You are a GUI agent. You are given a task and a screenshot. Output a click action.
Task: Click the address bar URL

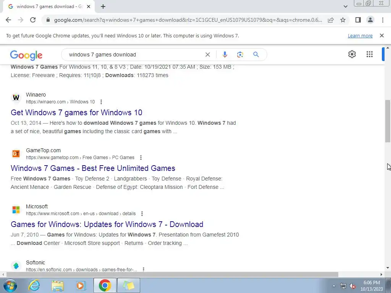(x=188, y=20)
